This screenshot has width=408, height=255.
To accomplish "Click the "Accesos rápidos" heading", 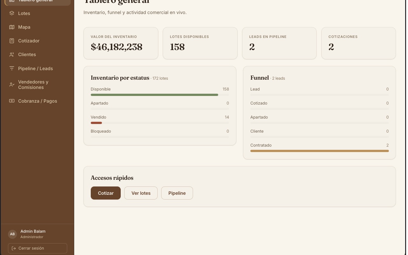I will (x=112, y=178).
